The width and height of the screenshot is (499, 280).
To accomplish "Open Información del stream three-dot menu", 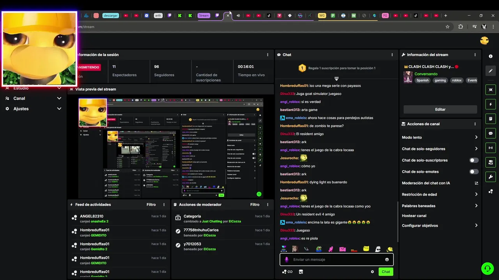I will click(475, 55).
